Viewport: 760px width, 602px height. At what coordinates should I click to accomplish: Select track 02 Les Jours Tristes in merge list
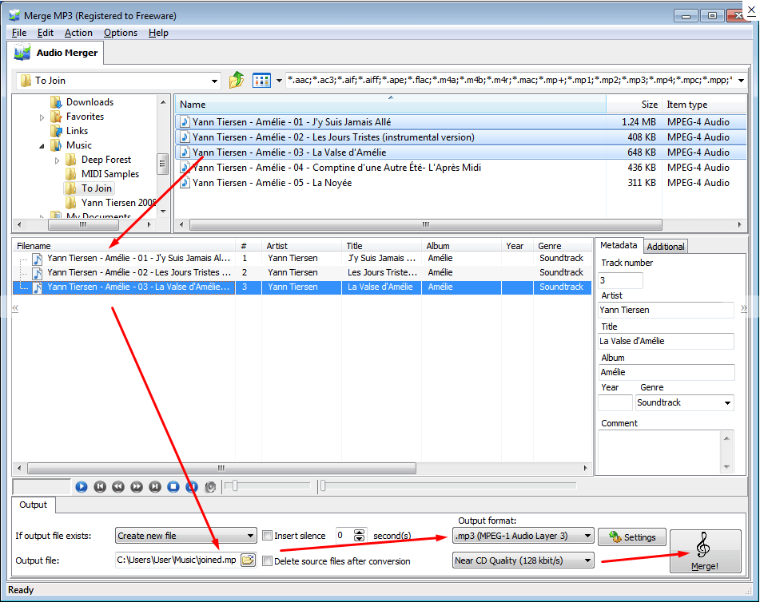click(x=301, y=272)
